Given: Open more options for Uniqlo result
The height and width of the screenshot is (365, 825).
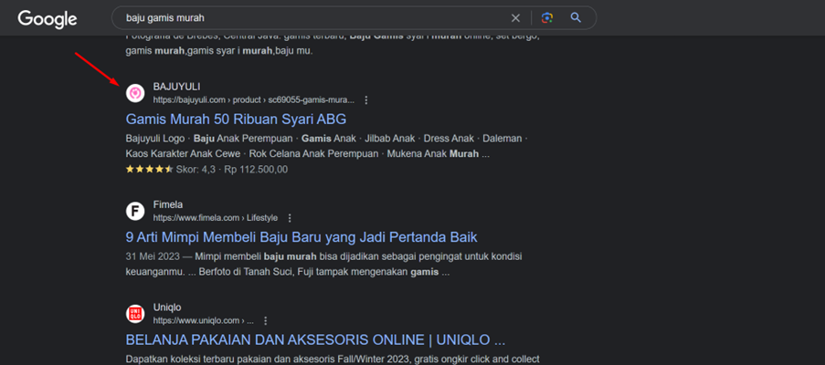Looking at the screenshot, I should pyautogui.click(x=265, y=320).
